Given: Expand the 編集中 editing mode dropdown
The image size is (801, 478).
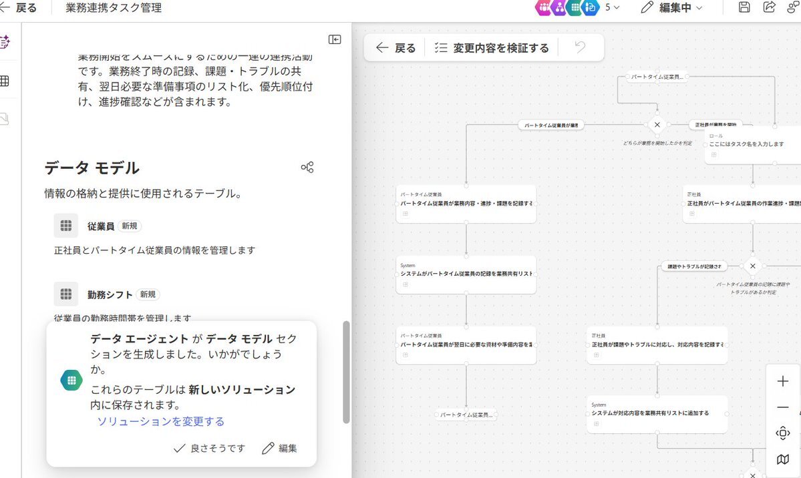Looking at the screenshot, I should coord(671,8).
